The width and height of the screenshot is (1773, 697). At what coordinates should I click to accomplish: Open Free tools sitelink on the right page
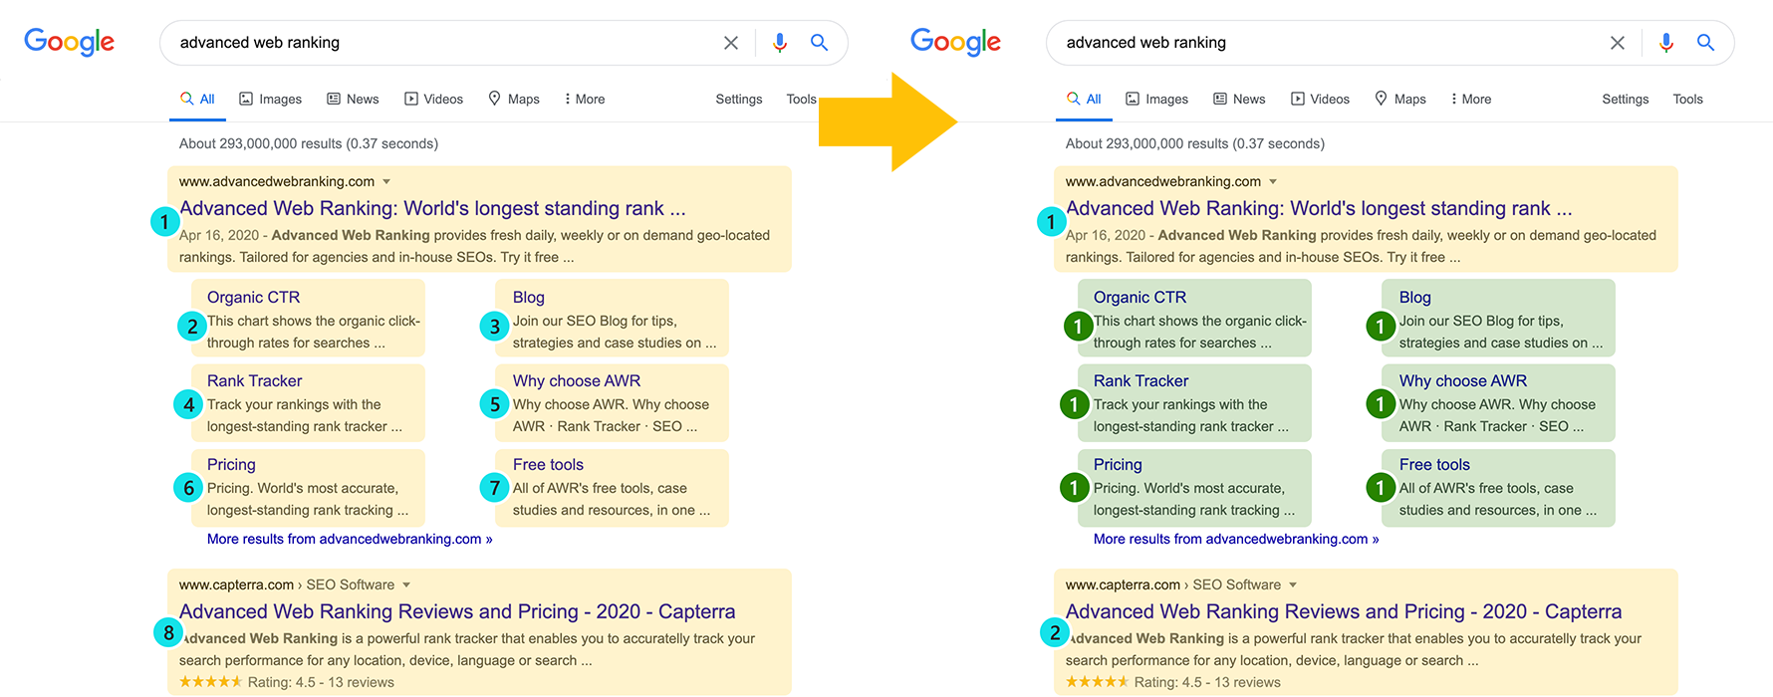tap(1434, 464)
